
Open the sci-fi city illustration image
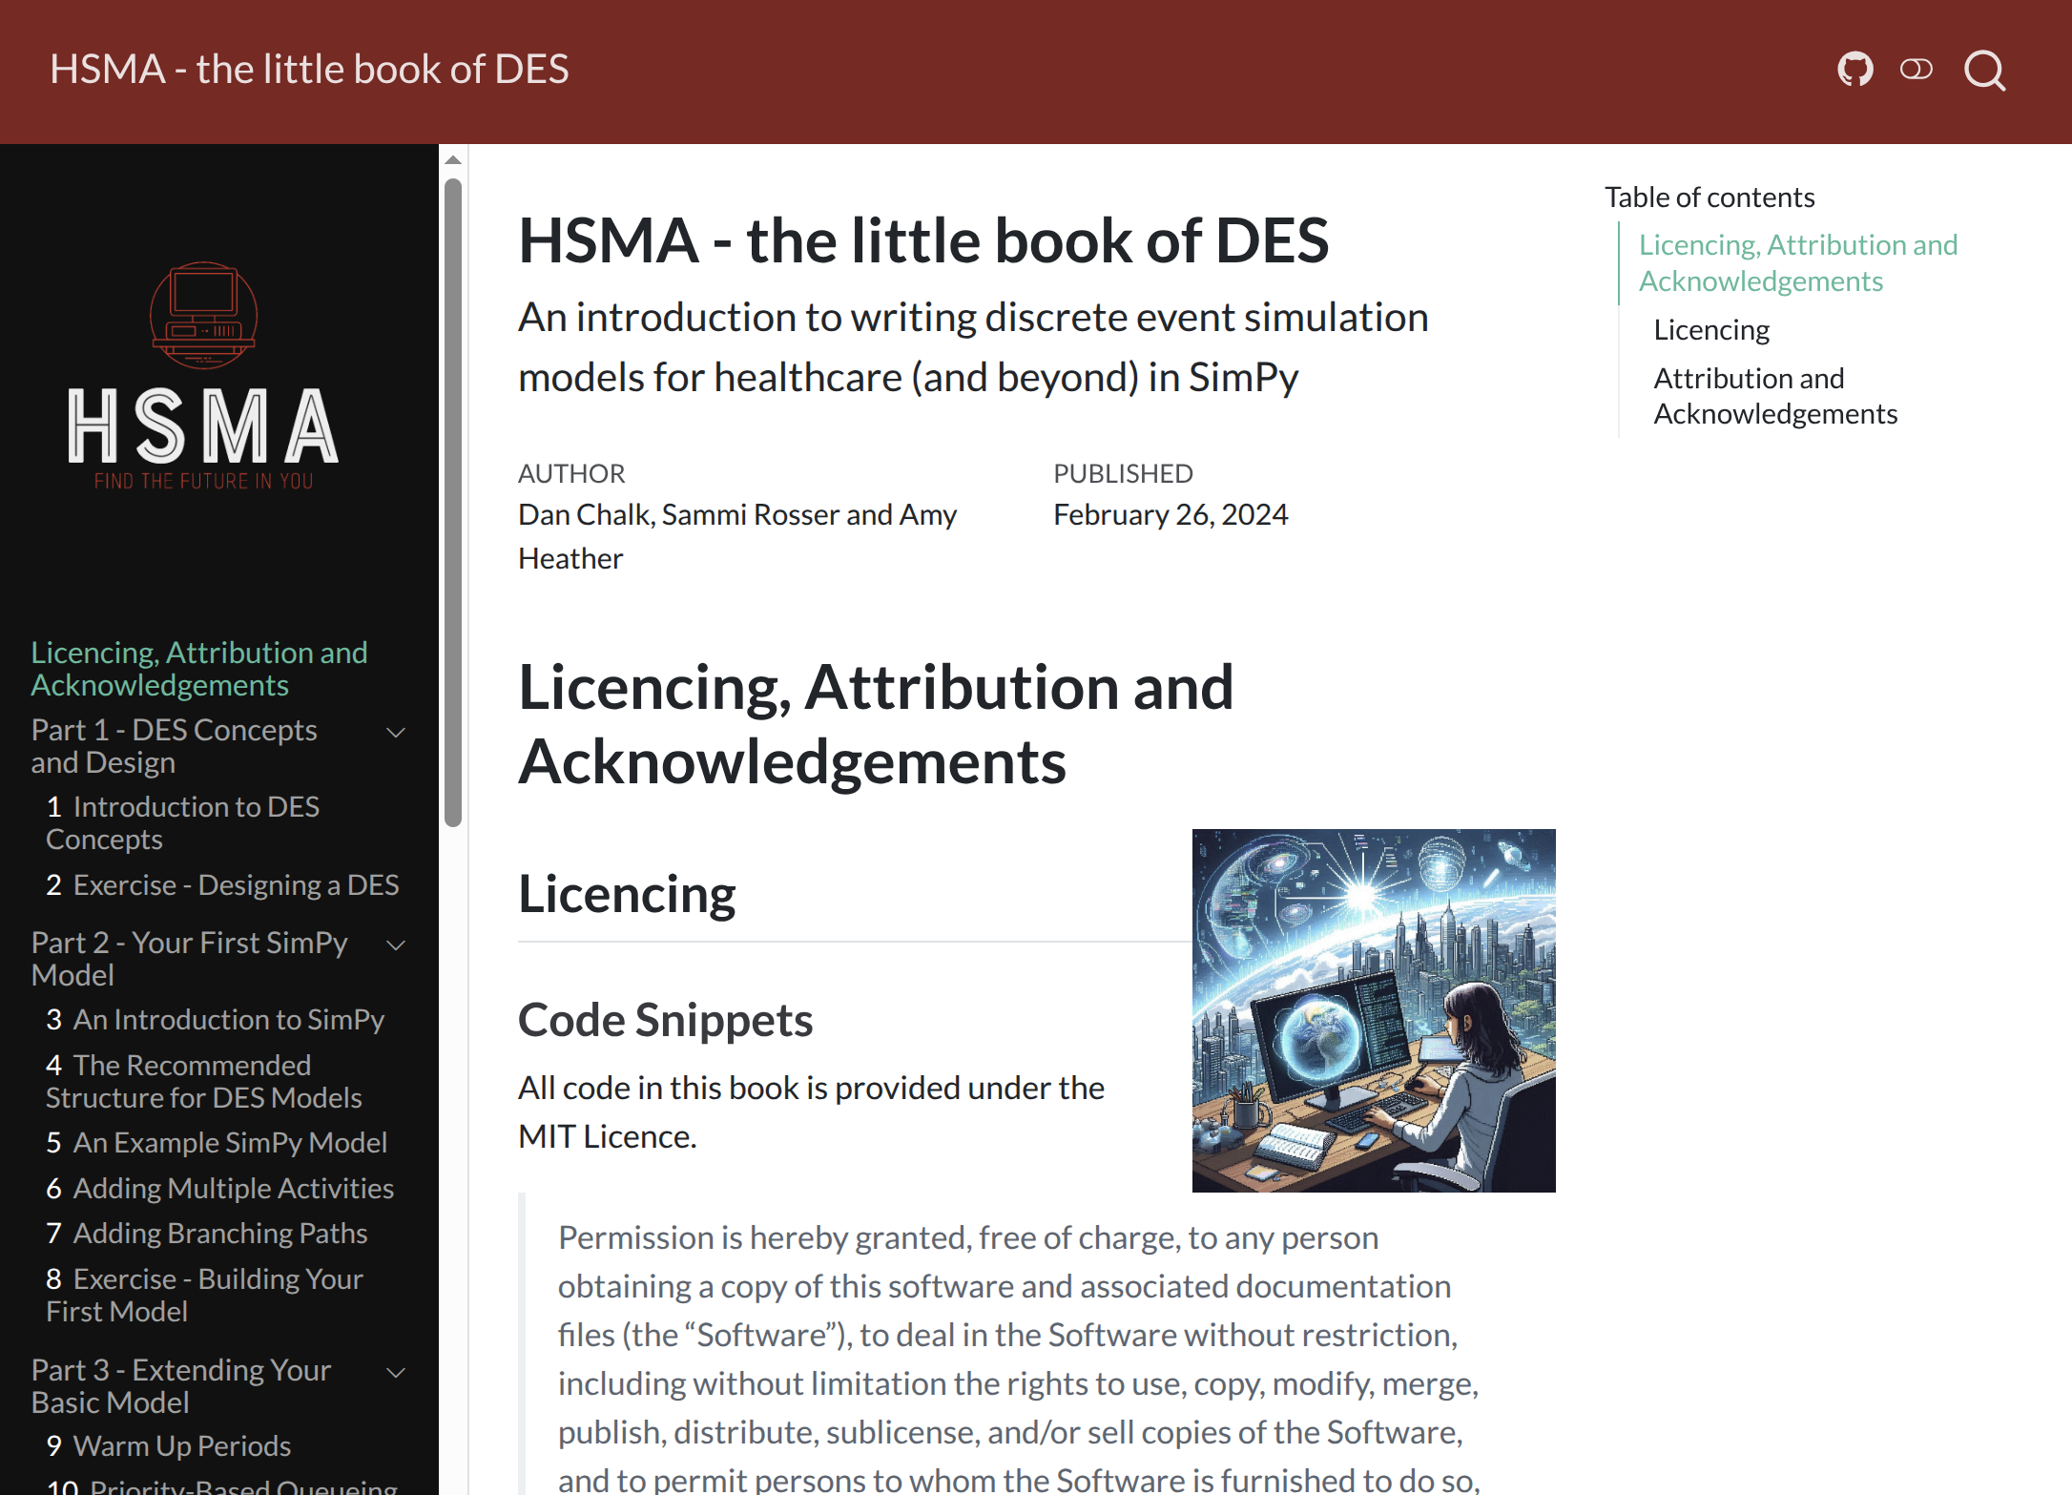[1373, 1010]
